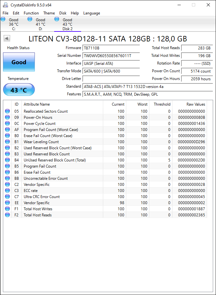Select Ultra CRC Error Count attribute name
216x295 pixels.
42,197
